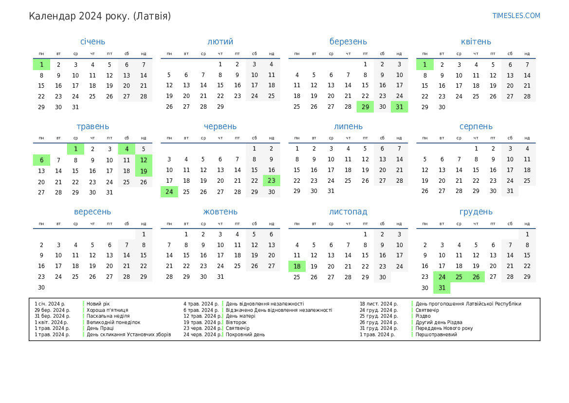This screenshot has height=403, width=569.
Task: Click highlighted 31 in грудень
Action: pos(442,288)
